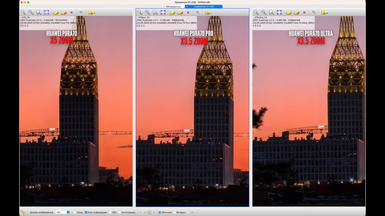385x216 pixels.
Task: Load previous file in h70pro_13 pane
Action: pyautogui.click(x=180, y=12)
